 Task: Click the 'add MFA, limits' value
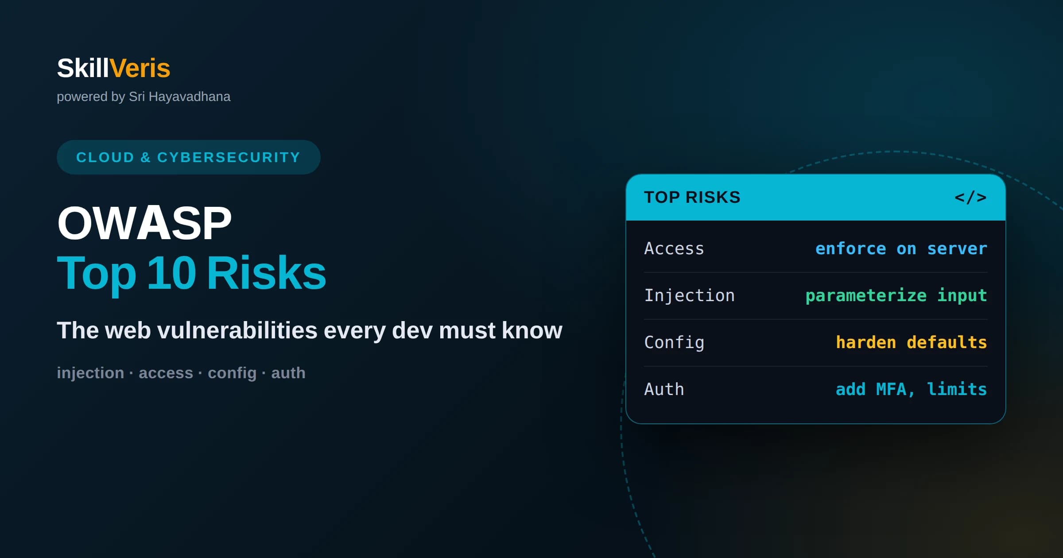[x=912, y=389]
